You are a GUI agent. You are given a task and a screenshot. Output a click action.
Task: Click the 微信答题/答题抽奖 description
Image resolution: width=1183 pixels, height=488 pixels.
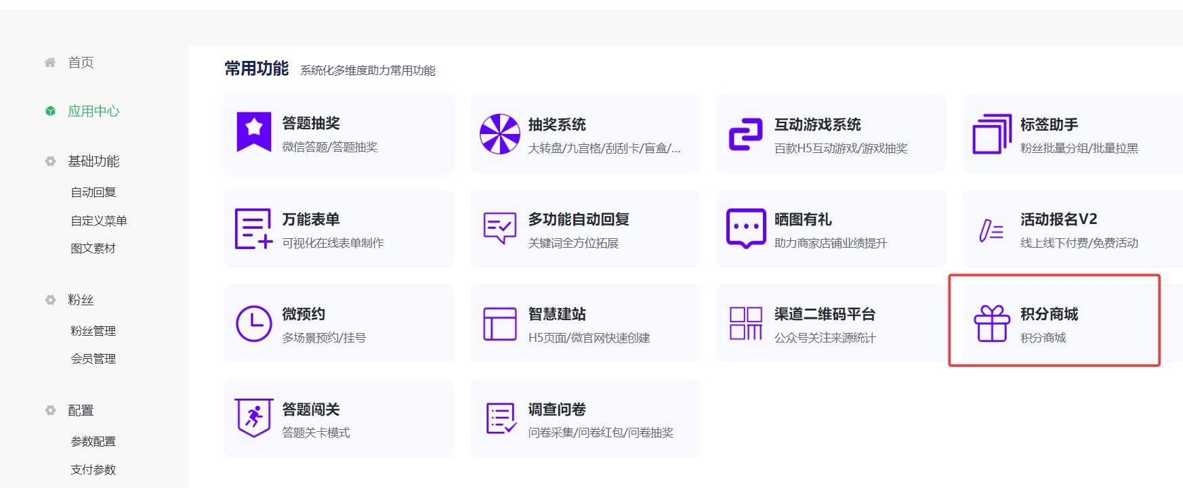pyautogui.click(x=330, y=147)
